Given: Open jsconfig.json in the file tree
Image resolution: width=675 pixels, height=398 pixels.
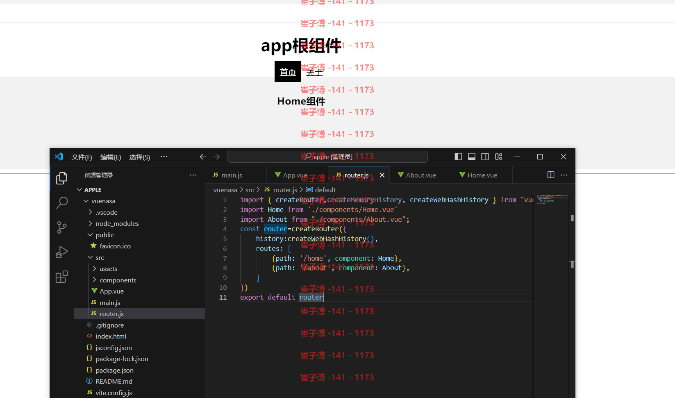Looking at the screenshot, I should (139, 348).
